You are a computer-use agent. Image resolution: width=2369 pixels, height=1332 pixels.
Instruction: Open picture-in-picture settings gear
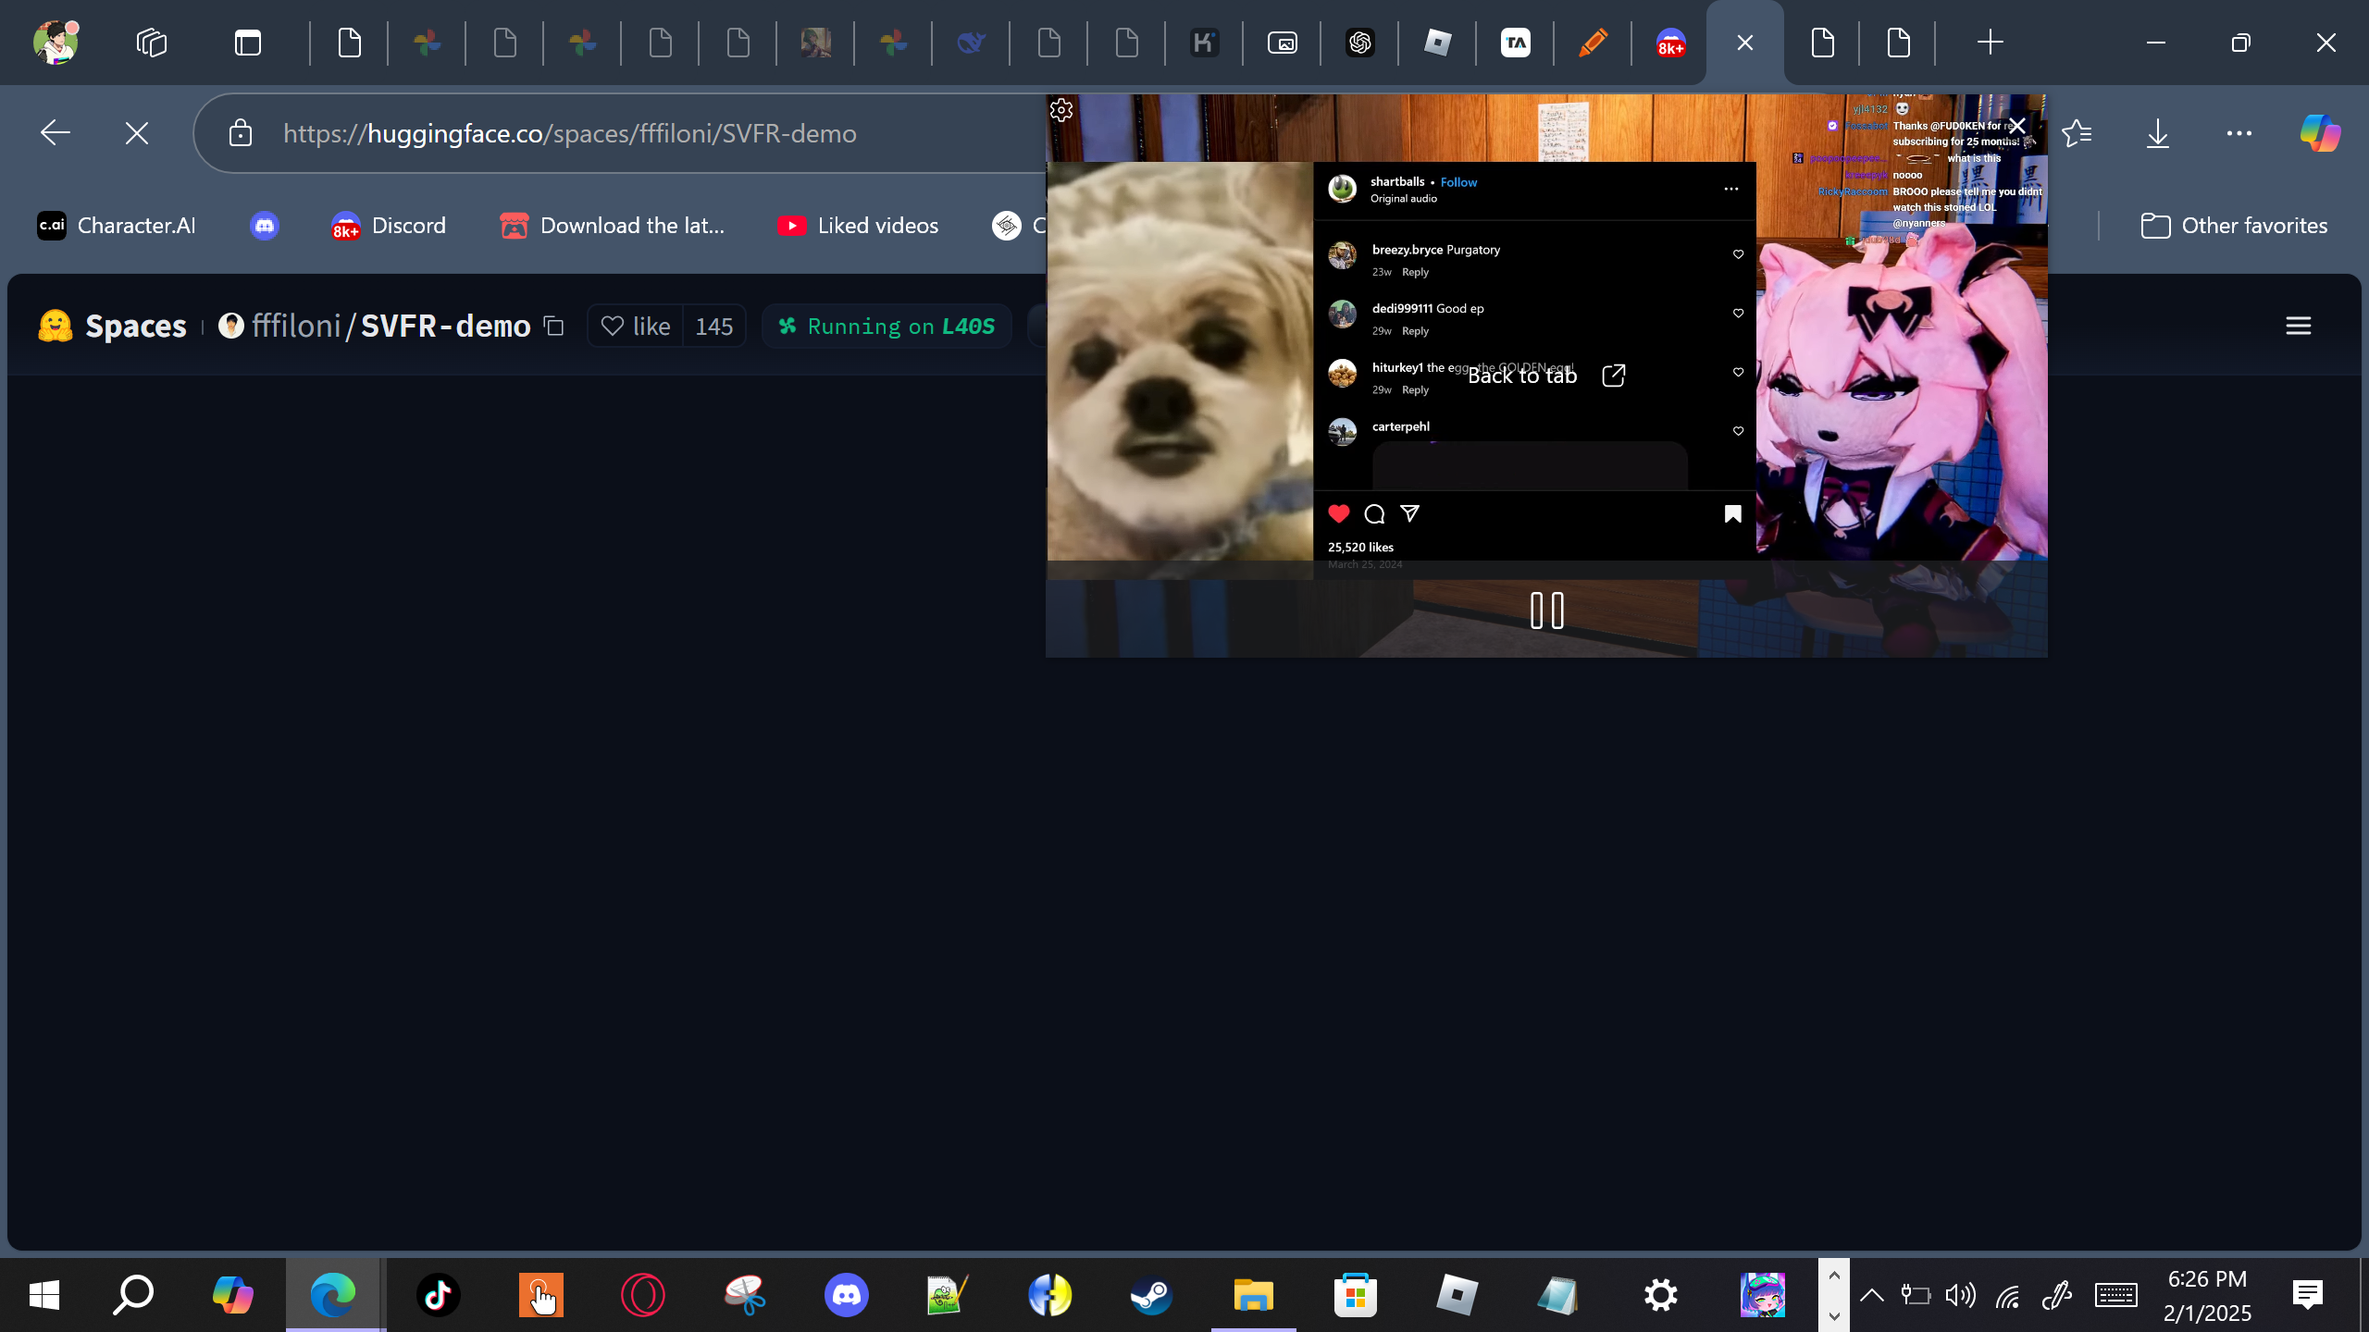pyautogui.click(x=1061, y=111)
